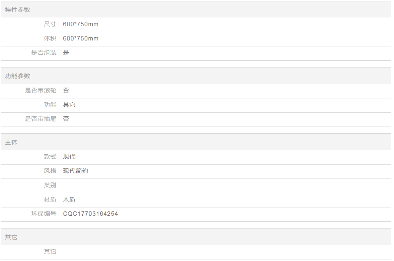This screenshot has height=261, width=394.
Task: Select the CQC17703164254 certification number
Action: point(91,214)
